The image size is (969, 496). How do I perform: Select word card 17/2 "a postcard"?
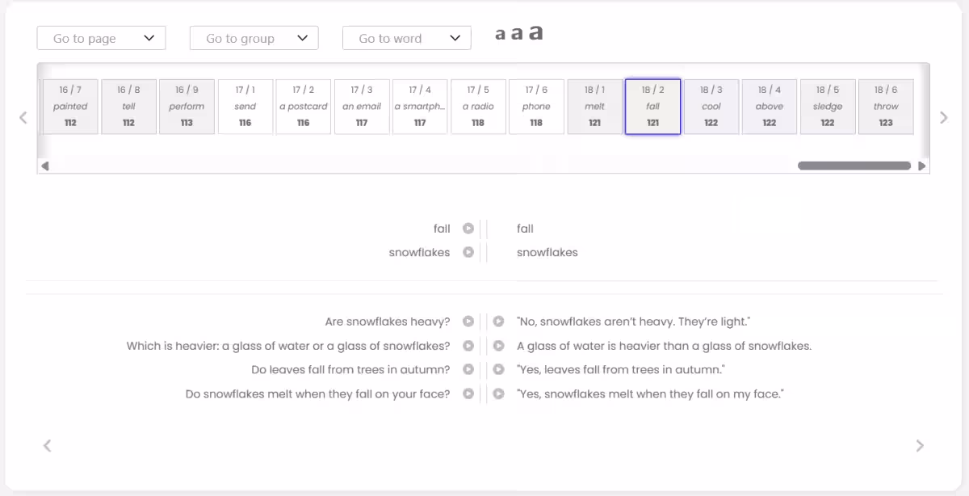[x=303, y=107]
